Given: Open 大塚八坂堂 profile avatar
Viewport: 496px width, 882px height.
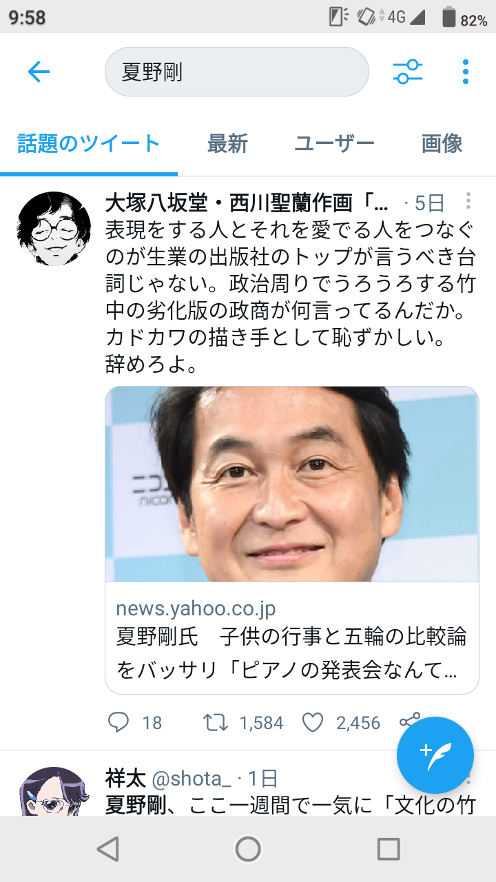Looking at the screenshot, I should point(54,229).
